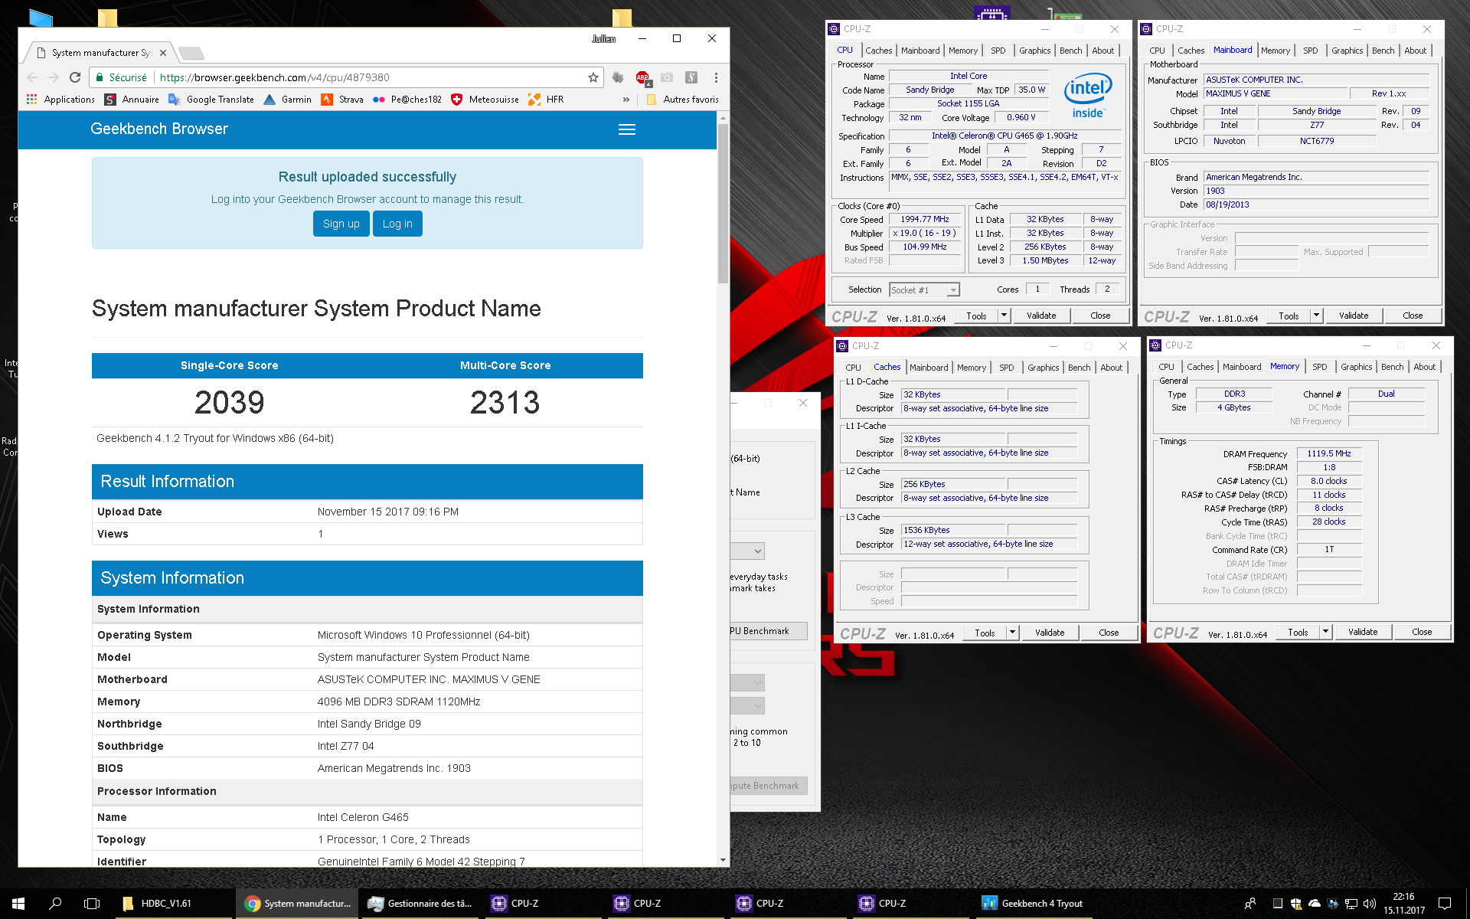Click Validate in CPU-Z Memory window
The width and height of the screenshot is (1470, 919).
coord(1363,632)
